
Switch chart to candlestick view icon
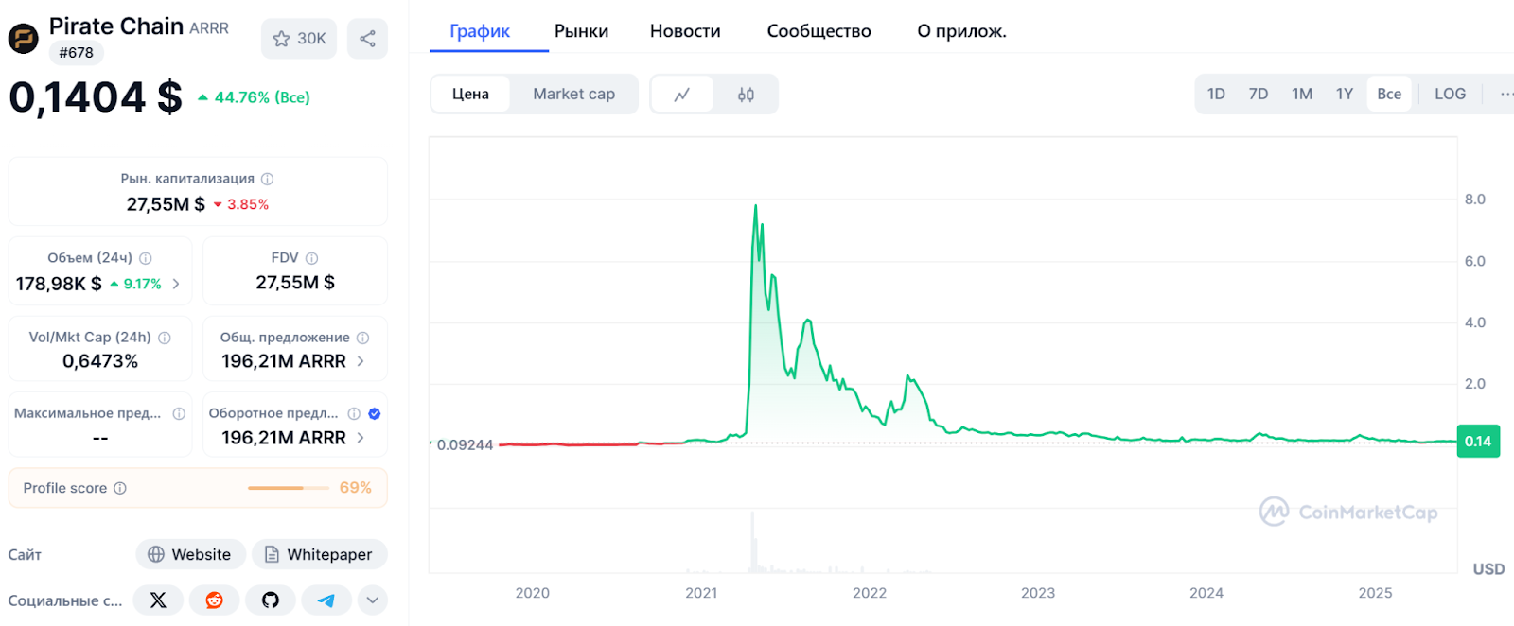pyautogui.click(x=746, y=95)
